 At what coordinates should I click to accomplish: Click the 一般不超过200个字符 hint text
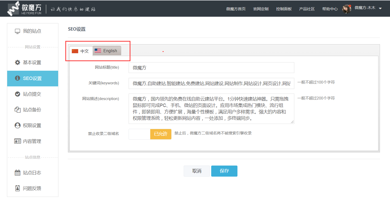[x=316, y=98]
